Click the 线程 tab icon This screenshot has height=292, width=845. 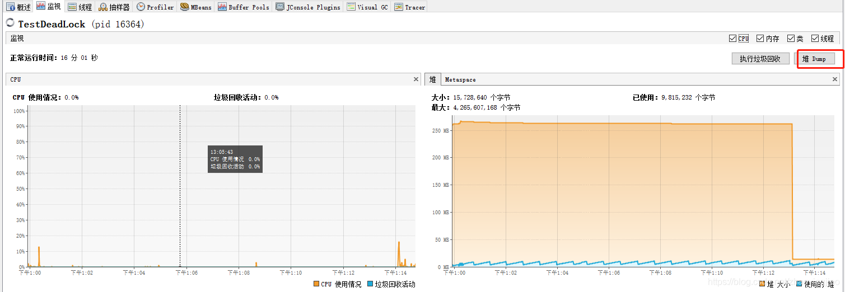(72, 7)
